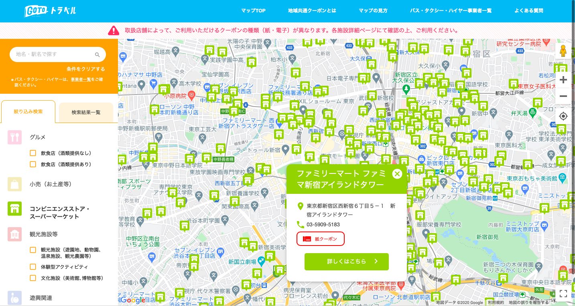The height and width of the screenshot is (306, 575).
Task: Click the popup phone icon
Action: pos(300,224)
